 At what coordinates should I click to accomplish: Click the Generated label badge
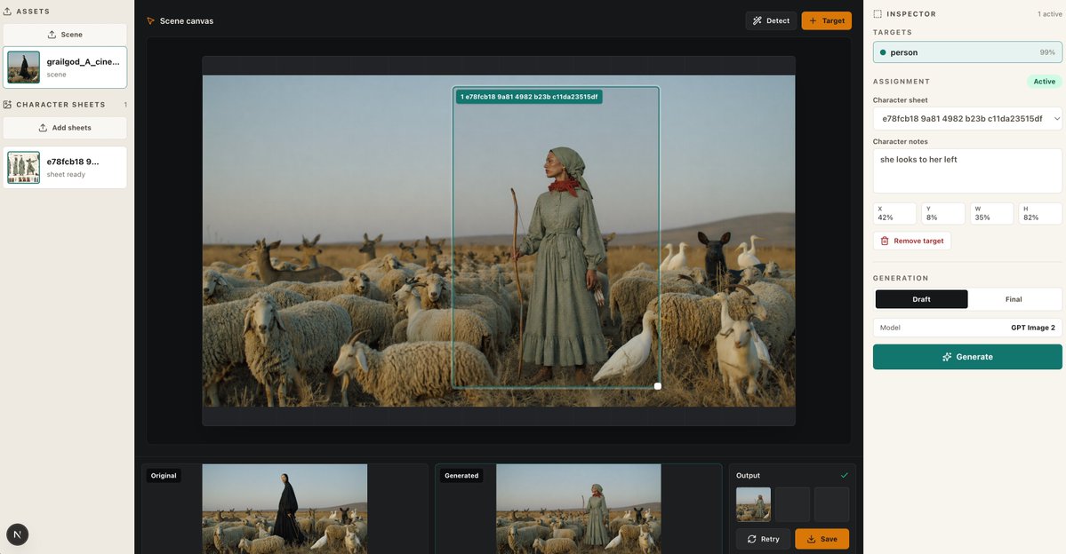pyautogui.click(x=461, y=475)
